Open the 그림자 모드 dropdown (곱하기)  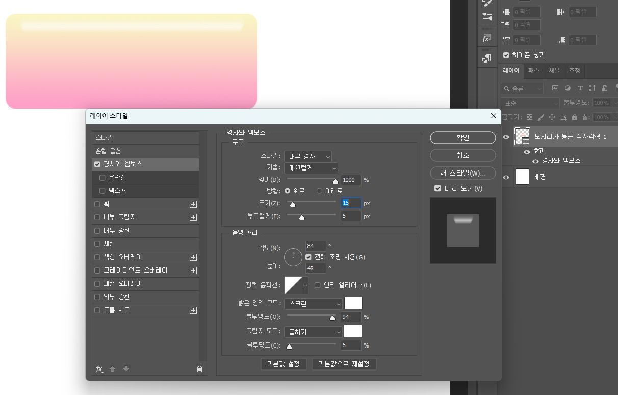314,332
